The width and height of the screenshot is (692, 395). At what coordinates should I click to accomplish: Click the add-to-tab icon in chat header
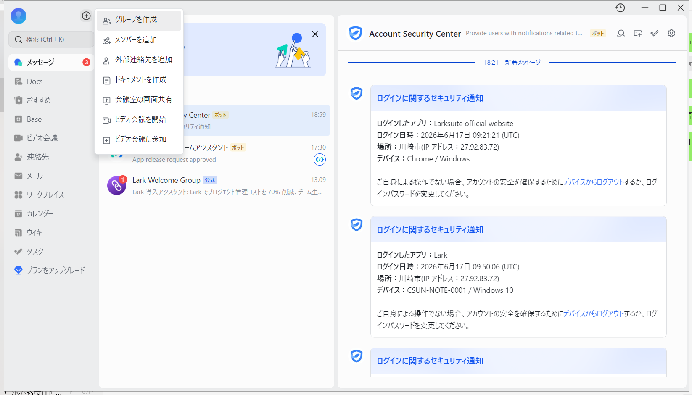coord(638,33)
